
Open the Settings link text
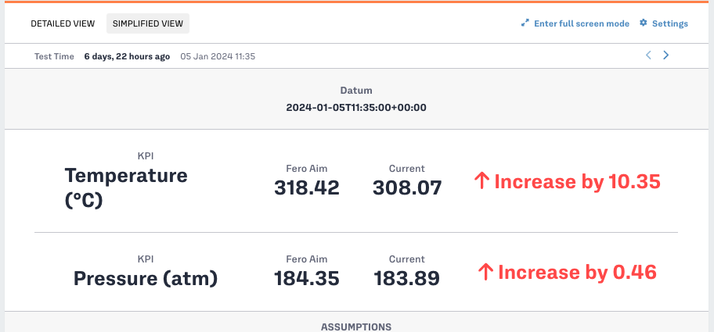tap(669, 23)
